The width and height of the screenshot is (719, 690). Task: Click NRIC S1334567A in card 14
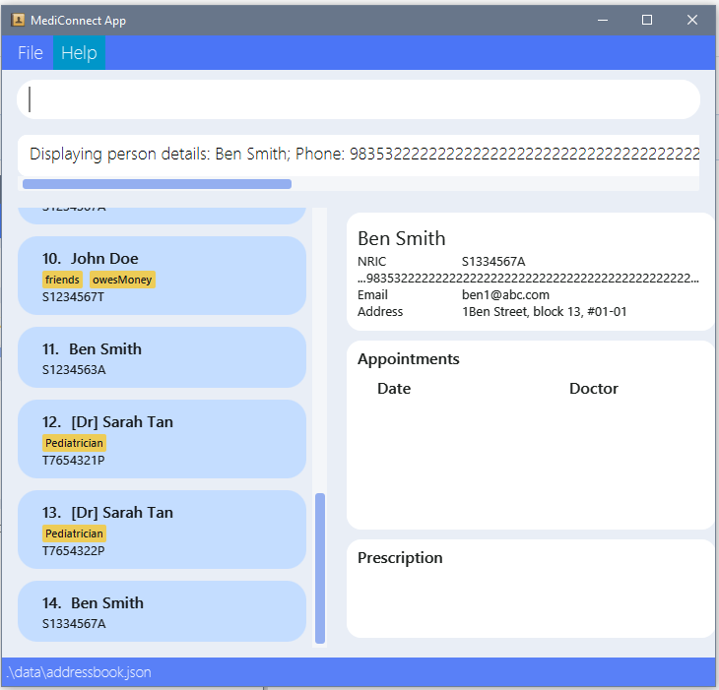pyautogui.click(x=74, y=624)
